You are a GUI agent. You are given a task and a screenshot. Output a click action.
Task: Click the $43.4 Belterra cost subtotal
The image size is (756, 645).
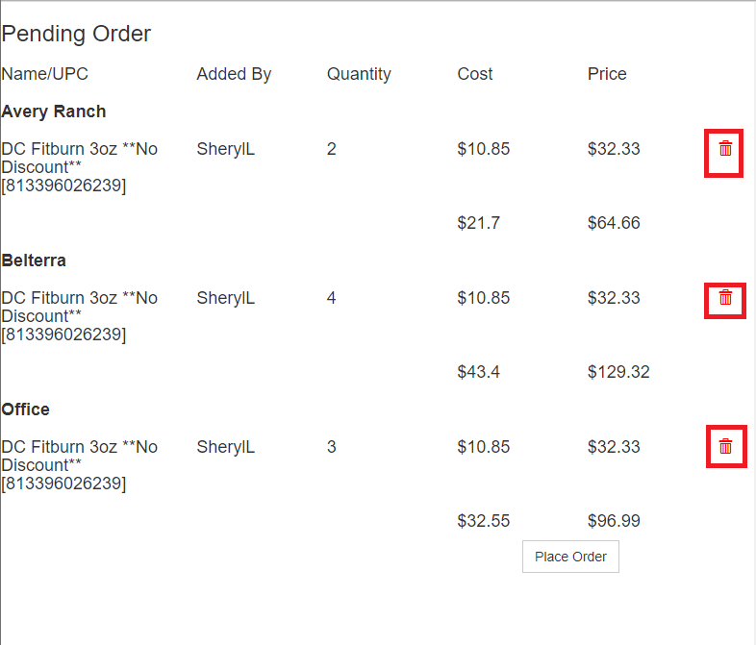coord(478,371)
